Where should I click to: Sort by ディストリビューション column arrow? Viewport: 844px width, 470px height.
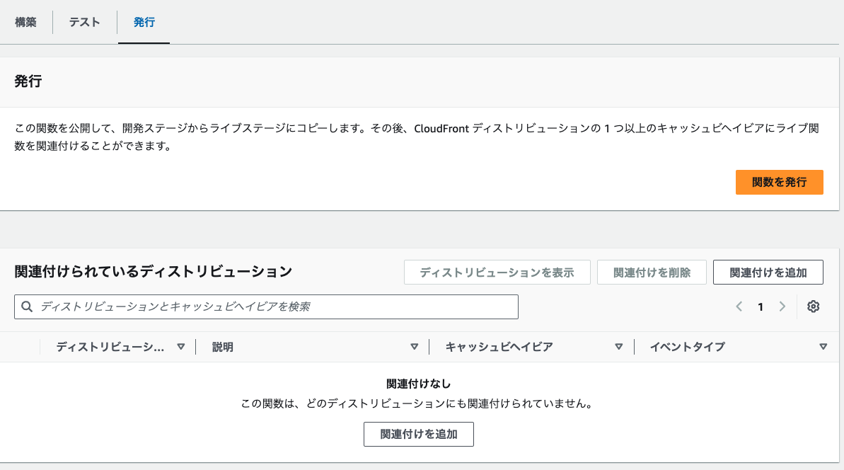pos(181,347)
